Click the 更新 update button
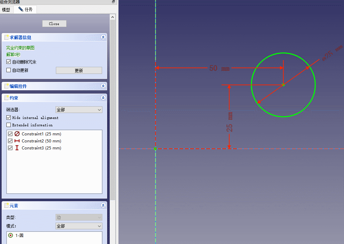This screenshot has width=344, height=244. pos(79,71)
